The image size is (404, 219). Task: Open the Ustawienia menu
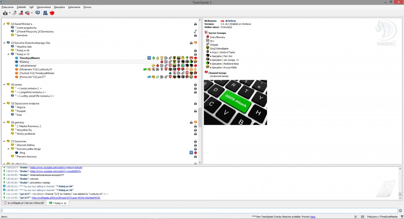(x=74, y=7)
